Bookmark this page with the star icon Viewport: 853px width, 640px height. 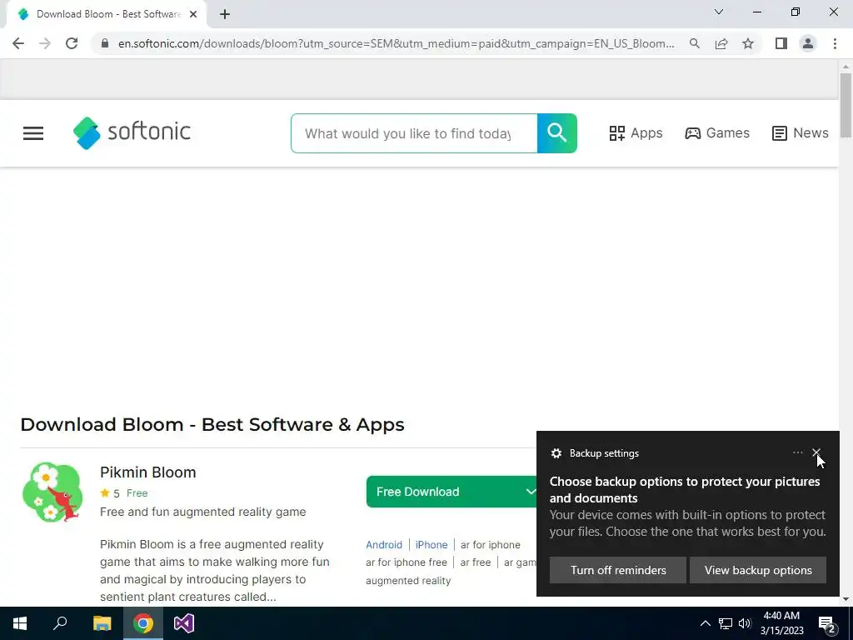(748, 43)
